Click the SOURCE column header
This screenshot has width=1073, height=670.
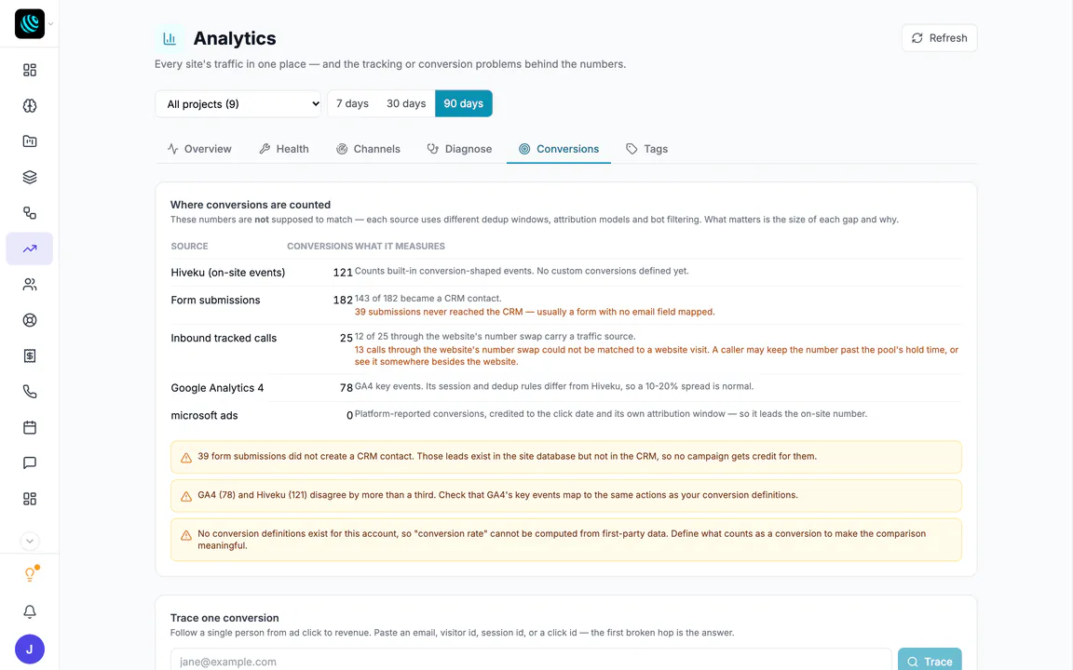(190, 246)
